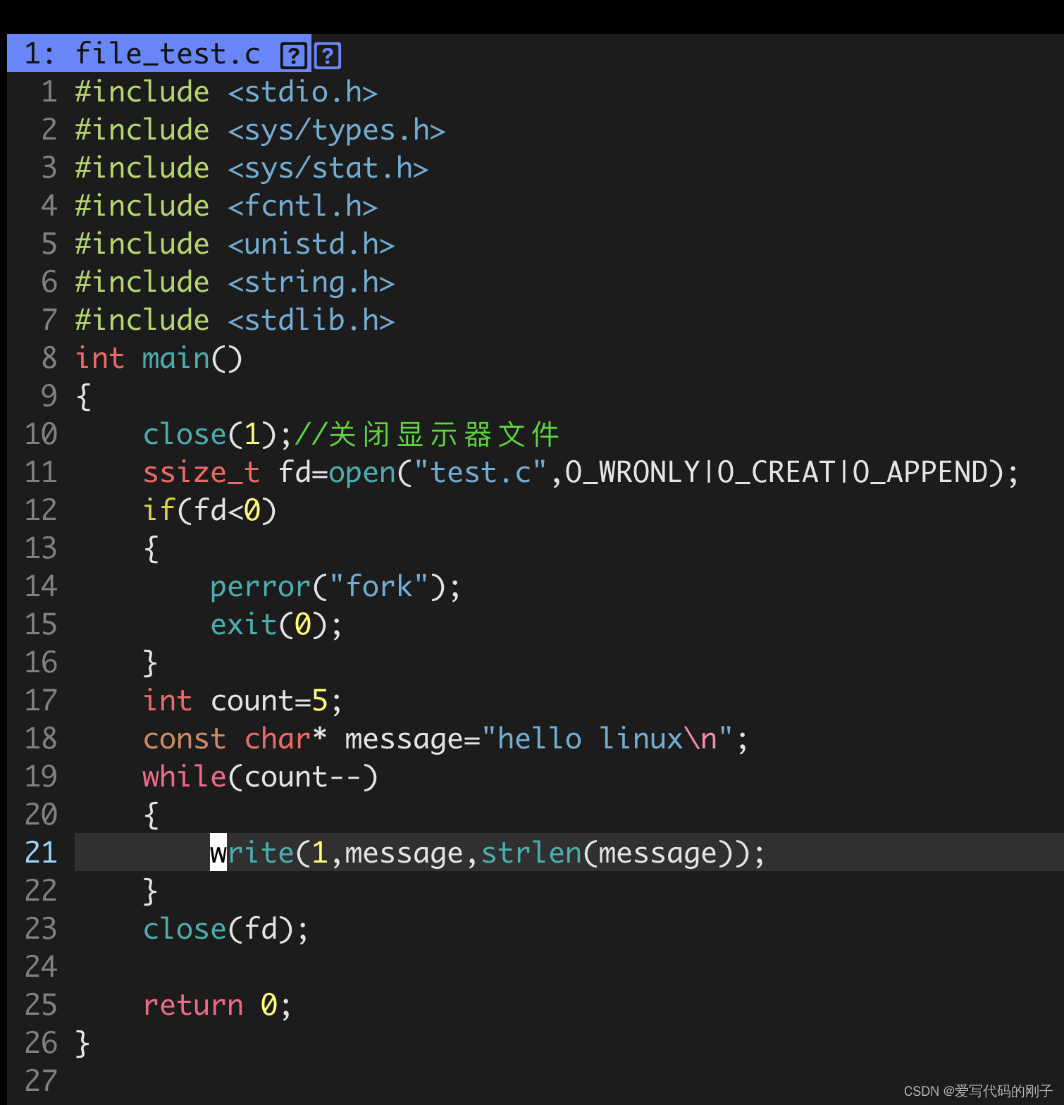Place cursor on <sys/types.h> include
Image resolution: width=1064 pixels, height=1105 pixels.
[336, 130]
